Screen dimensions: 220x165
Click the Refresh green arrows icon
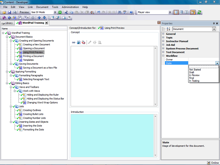click(199, 12)
